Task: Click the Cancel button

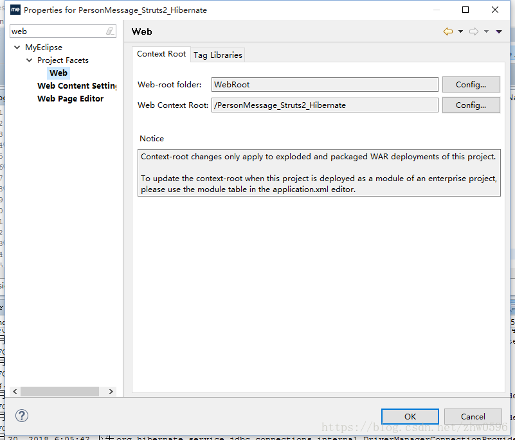Action: pyautogui.click(x=473, y=416)
